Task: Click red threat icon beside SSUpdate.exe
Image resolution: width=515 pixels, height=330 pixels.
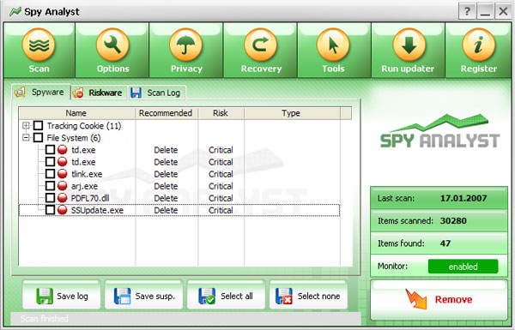Action: (63, 210)
